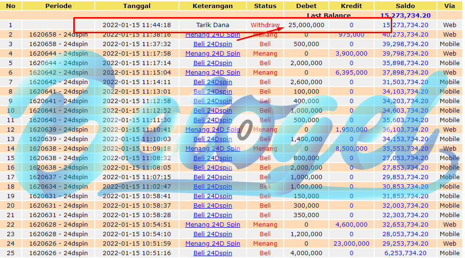
Task: Click the Periode column header
Action: click(59, 6)
